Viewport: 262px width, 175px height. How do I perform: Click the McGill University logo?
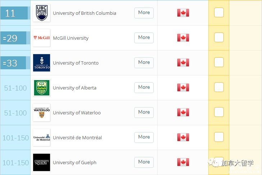click(42, 38)
